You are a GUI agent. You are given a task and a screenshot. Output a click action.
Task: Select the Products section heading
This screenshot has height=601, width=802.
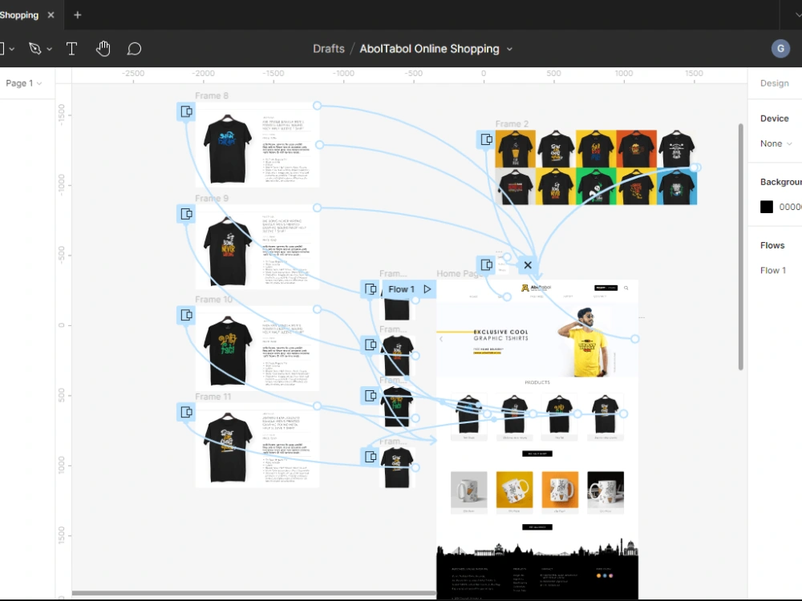tap(537, 382)
